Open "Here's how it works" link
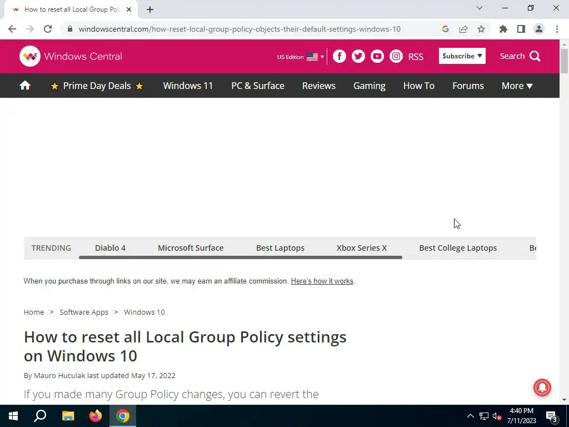The image size is (569, 427). tap(322, 281)
